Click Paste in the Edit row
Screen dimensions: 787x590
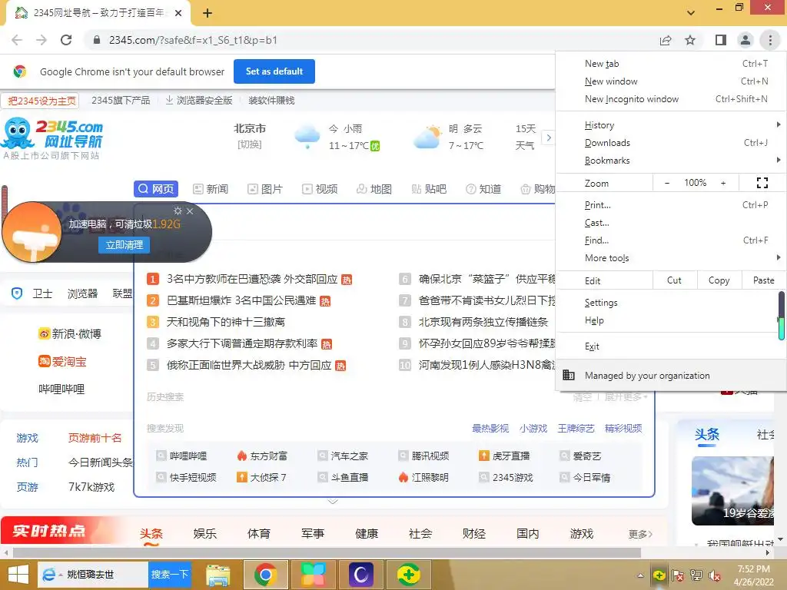pyautogui.click(x=763, y=280)
